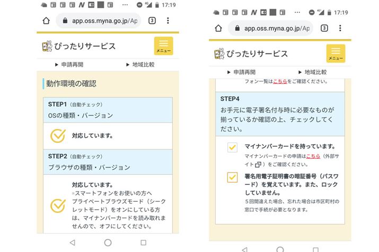379x252 pixels.
Task: Click ぴったりサービス logo on left page
Action: 78,46
